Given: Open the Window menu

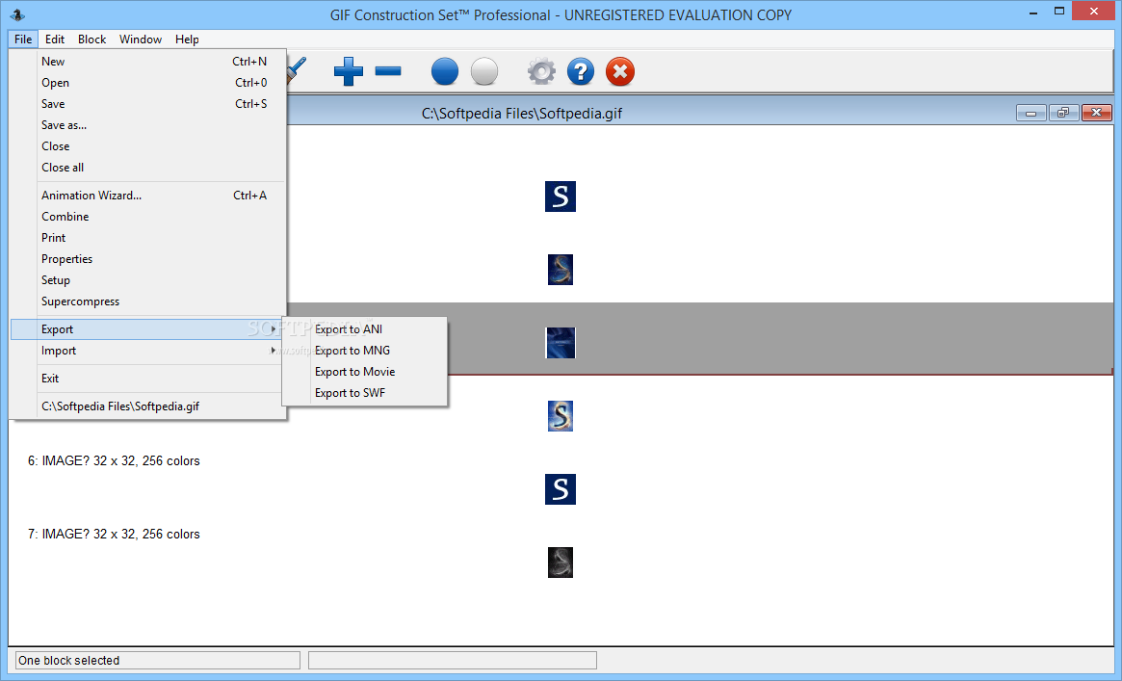Looking at the screenshot, I should (x=141, y=39).
